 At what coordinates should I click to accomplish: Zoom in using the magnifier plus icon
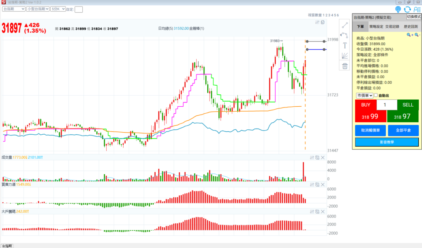[410, 35]
